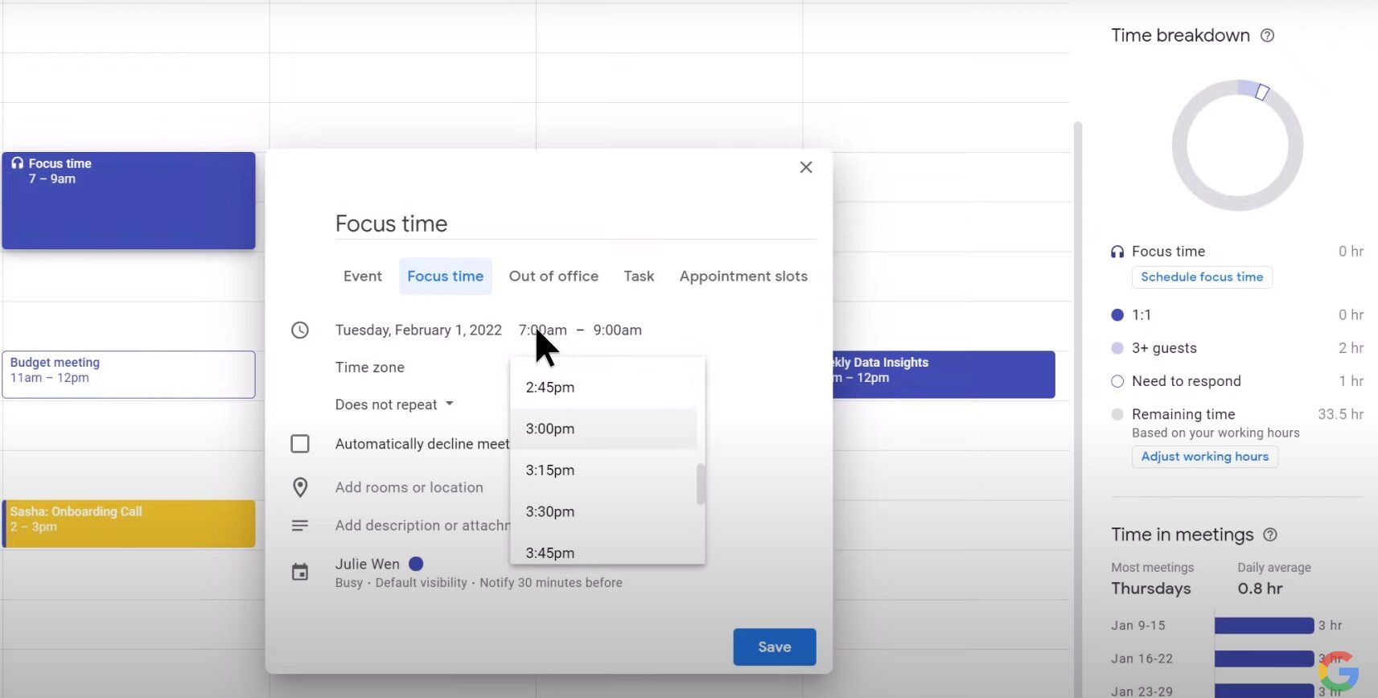
Task: Click the Time breakdown help icon
Action: point(1267,35)
